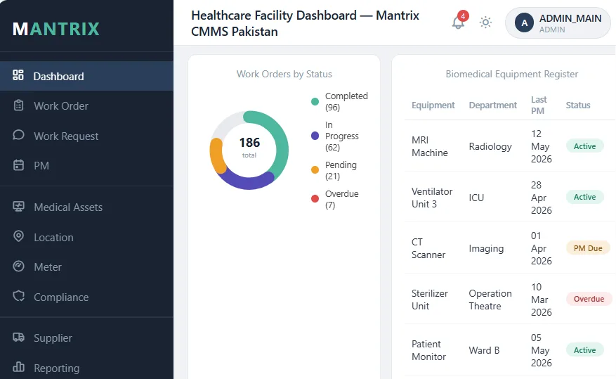Click the orange segment of donut chart
The height and width of the screenshot is (379, 616).
point(216,155)
